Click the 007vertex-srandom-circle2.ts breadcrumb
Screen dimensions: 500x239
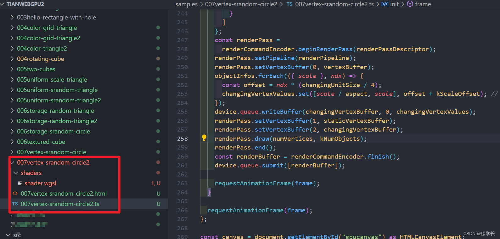pos(334,4)
